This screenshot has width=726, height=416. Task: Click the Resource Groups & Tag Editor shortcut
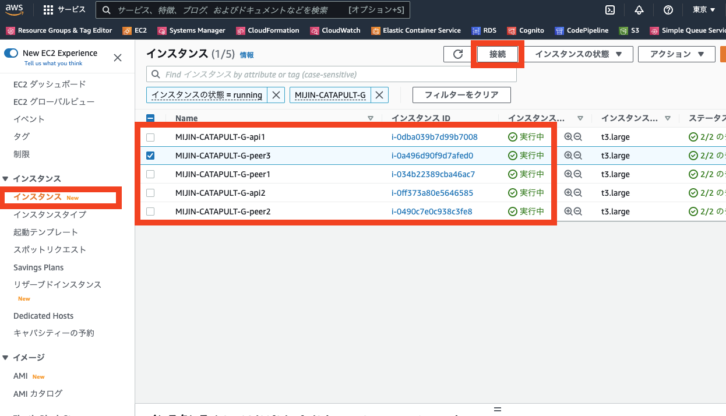tap(59, 30)
